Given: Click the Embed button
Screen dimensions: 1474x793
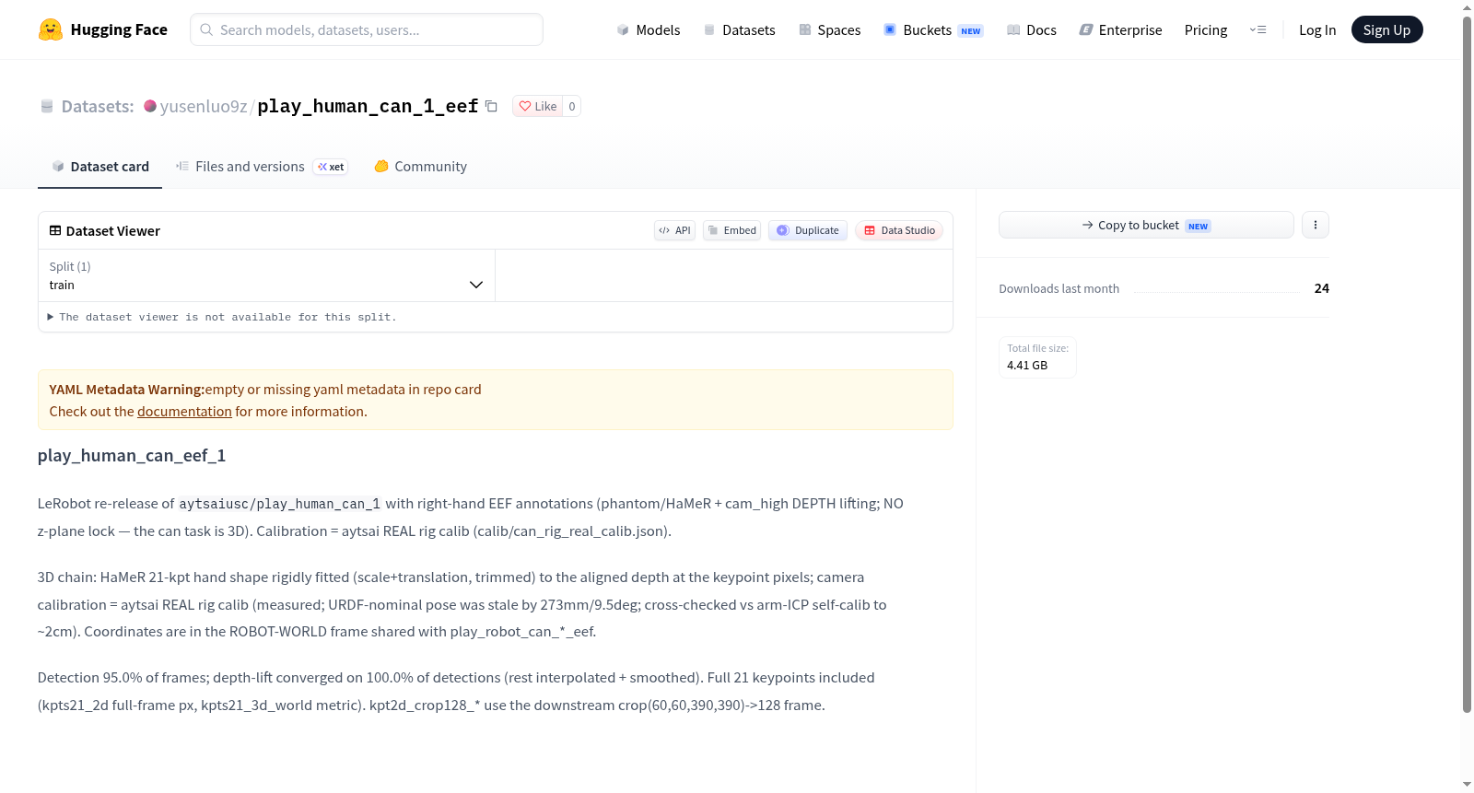Looking at the screenshot, I should 731,230.
